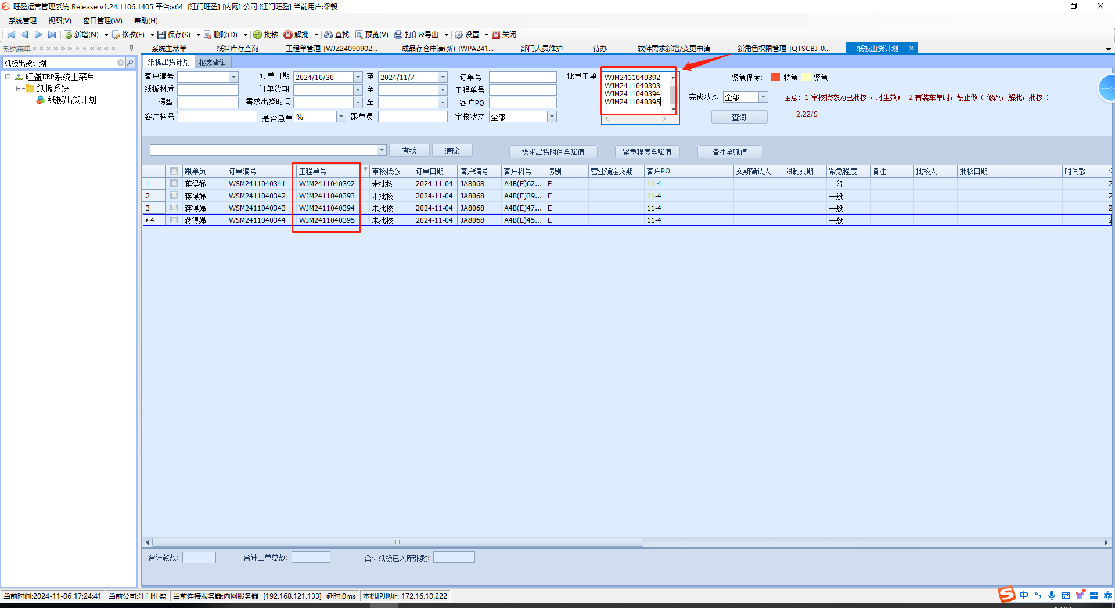The height and width of the screenshot is (608, 1115).
Task: Open the 新增(N) dropdown arrow
Action: point(106,35)
